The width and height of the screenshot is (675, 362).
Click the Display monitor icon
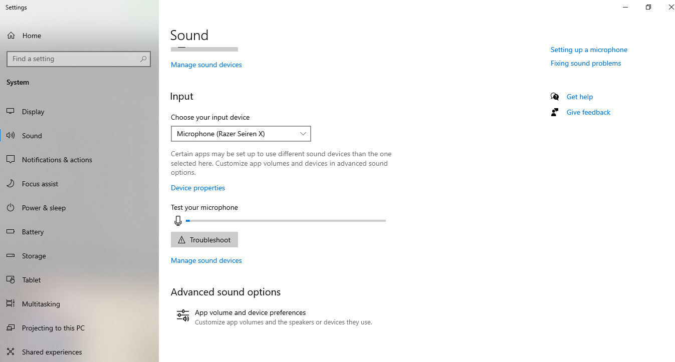tap(11, 112)
